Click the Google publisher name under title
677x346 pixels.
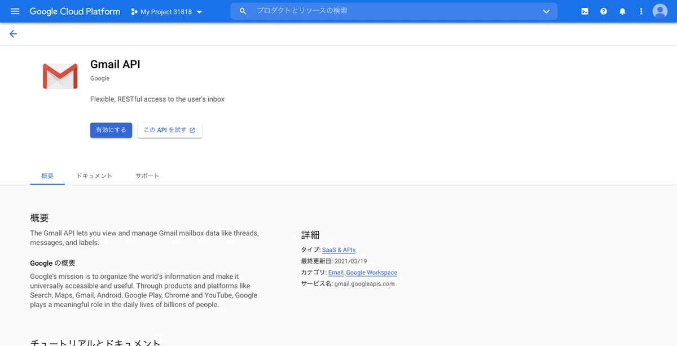[100, 78]
